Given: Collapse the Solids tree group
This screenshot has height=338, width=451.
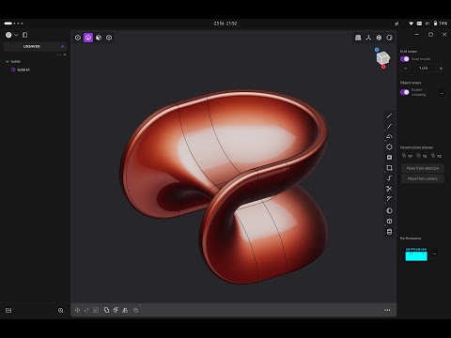Looking at the screenshot, I should click(8, 61).
